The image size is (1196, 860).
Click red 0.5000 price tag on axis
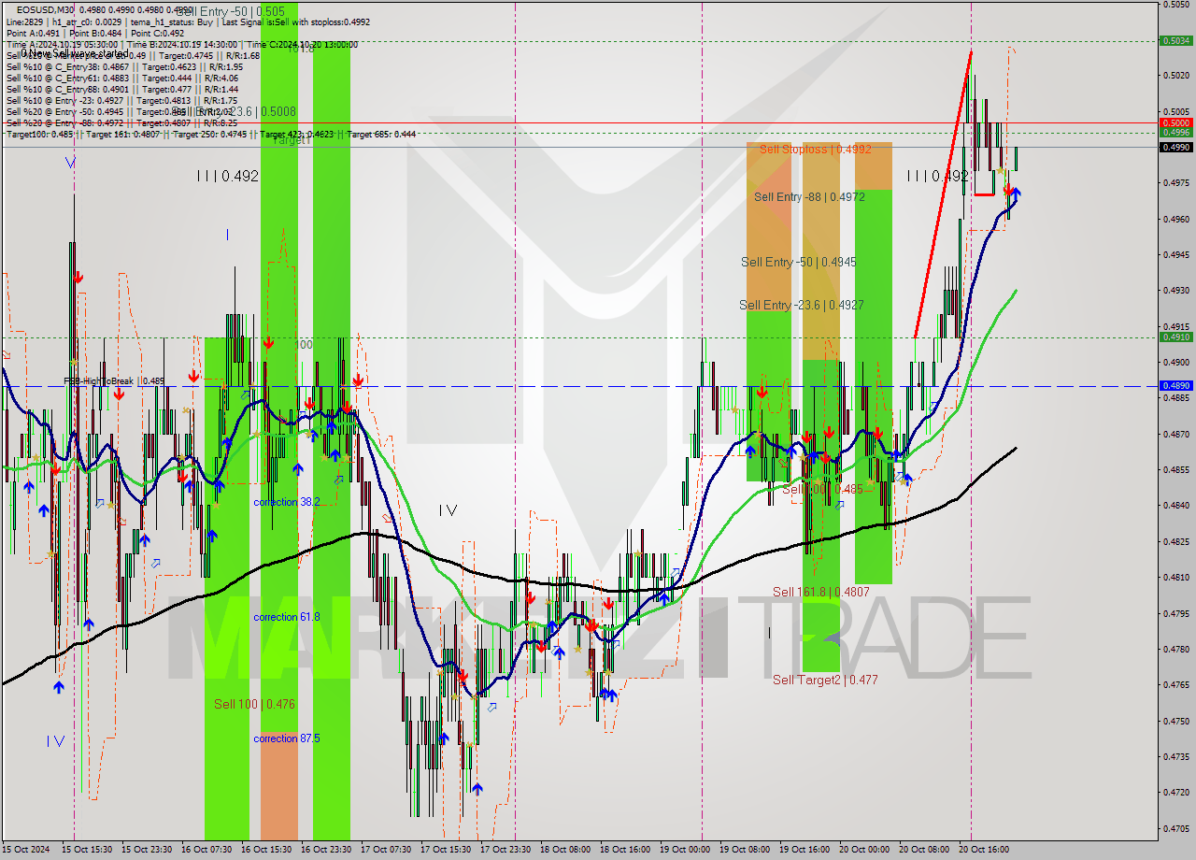pyautogui.click(x=1175, y=122)
